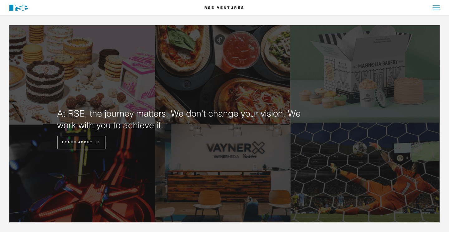This screenshot has height=232, width=449.
Task: Click the VaynerX logo sign
Action: tap(236, 148)
